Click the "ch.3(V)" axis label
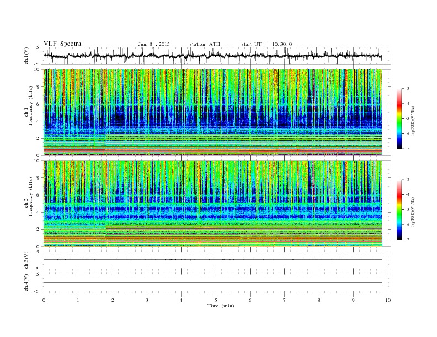This screenshot has height=337, width=437. coord(26,260)
